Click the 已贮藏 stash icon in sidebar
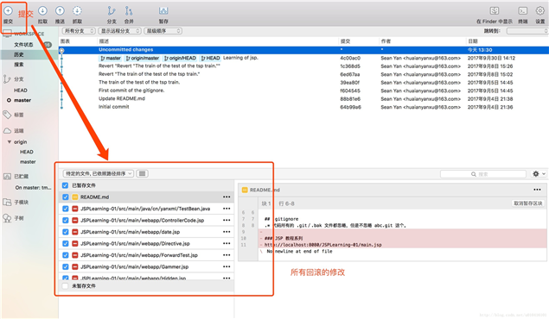The height and width of the screenshot is (319, 549). pyautogui.click(x=7, y=176)
